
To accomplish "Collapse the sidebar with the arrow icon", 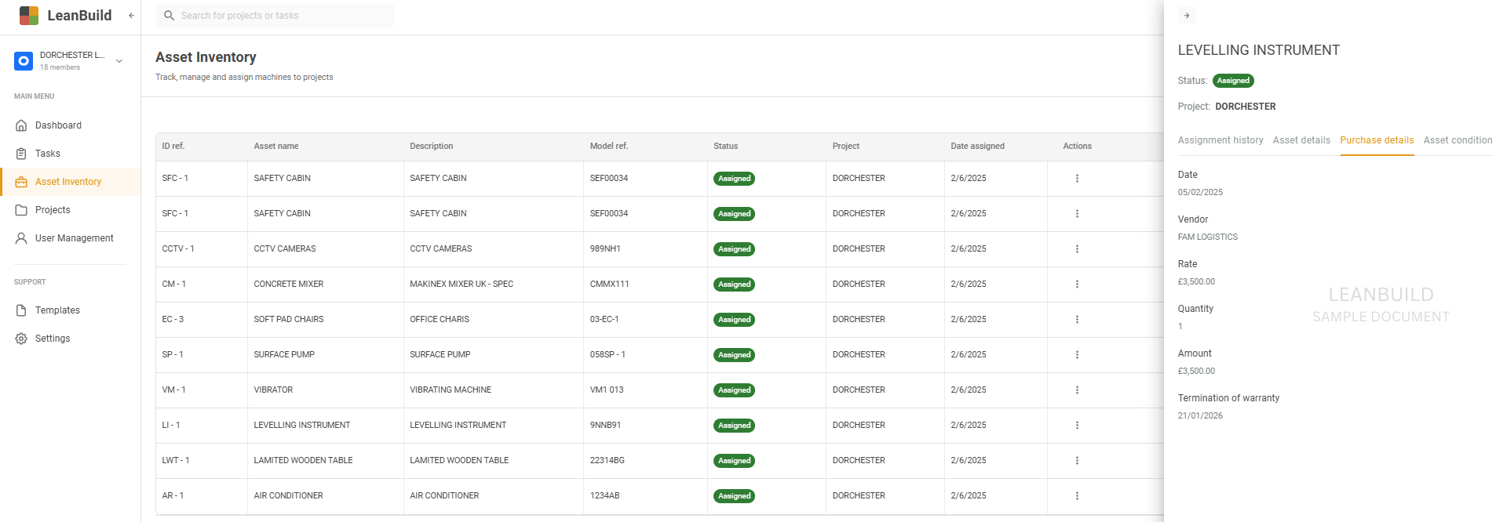I will tap(131, 16).
